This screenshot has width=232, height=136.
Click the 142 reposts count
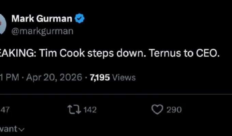[90, 110]
